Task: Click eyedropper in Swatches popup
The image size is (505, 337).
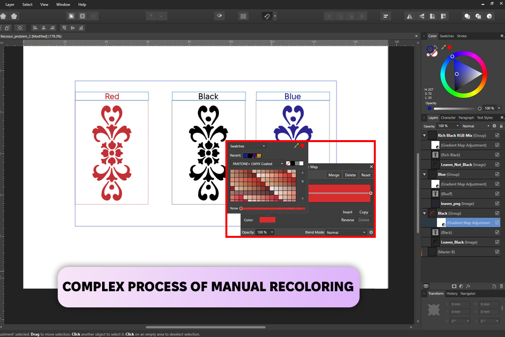Action: 296,146
